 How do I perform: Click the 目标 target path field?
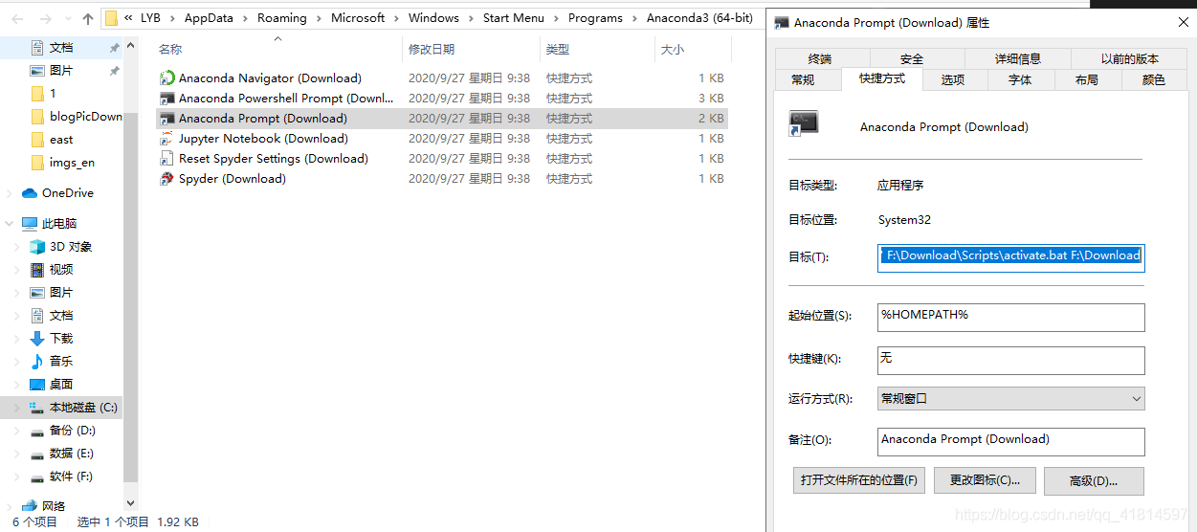click(x=1010, y=256)
